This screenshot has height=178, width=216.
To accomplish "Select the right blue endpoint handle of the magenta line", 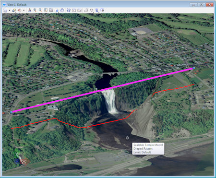I will [194, 68].
